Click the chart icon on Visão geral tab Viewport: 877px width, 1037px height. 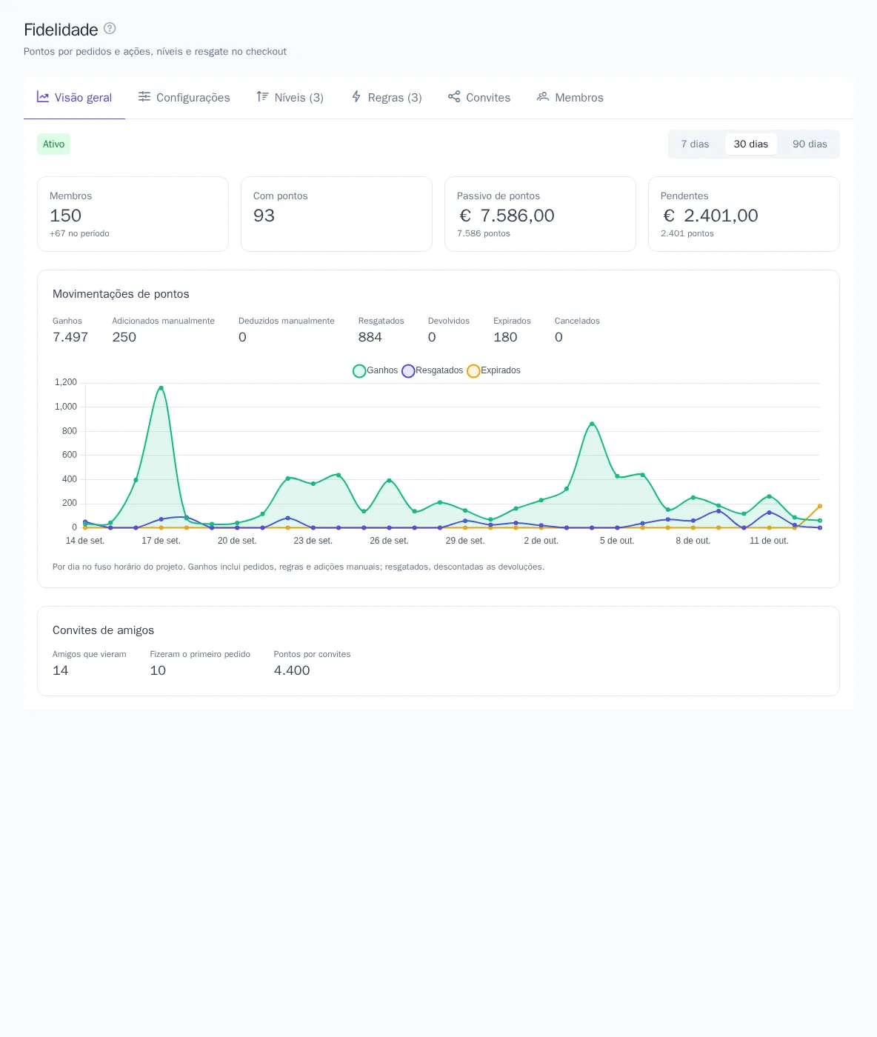[x=43, y=97]
